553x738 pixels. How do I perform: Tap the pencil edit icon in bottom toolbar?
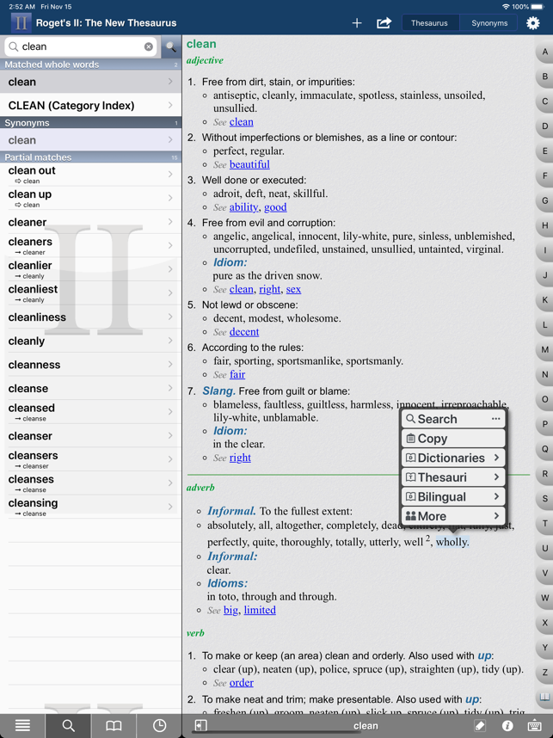pos(480,726)
